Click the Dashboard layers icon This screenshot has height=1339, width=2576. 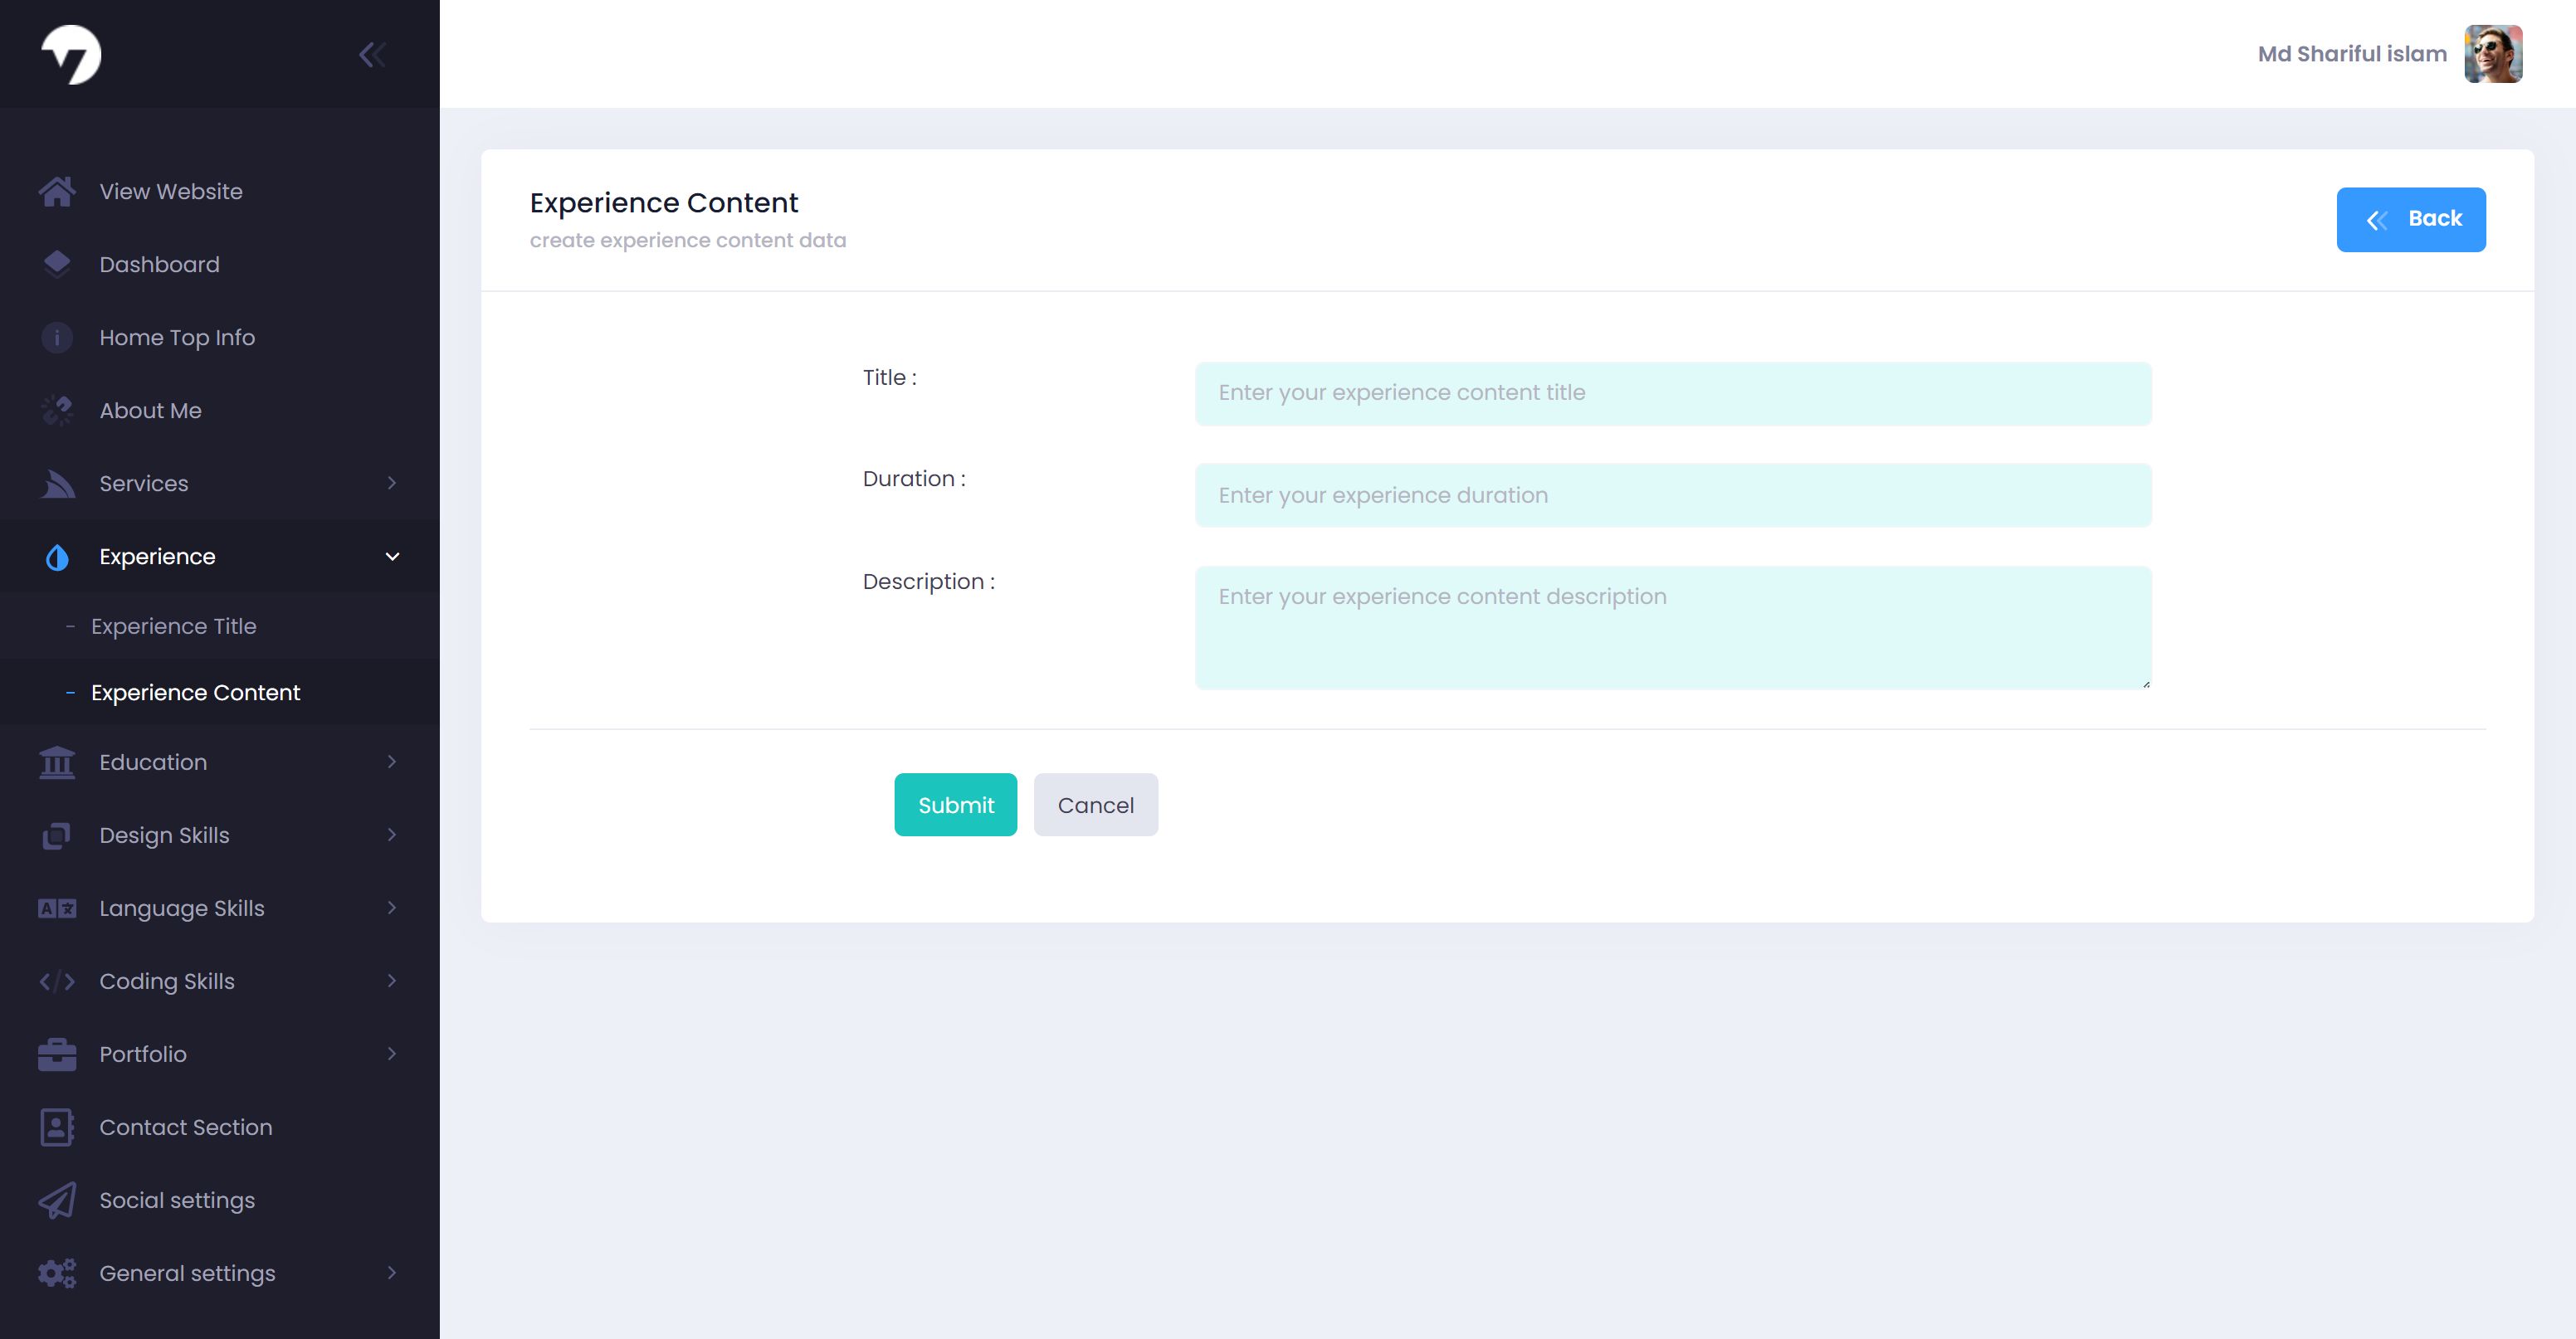click(57, 264)
